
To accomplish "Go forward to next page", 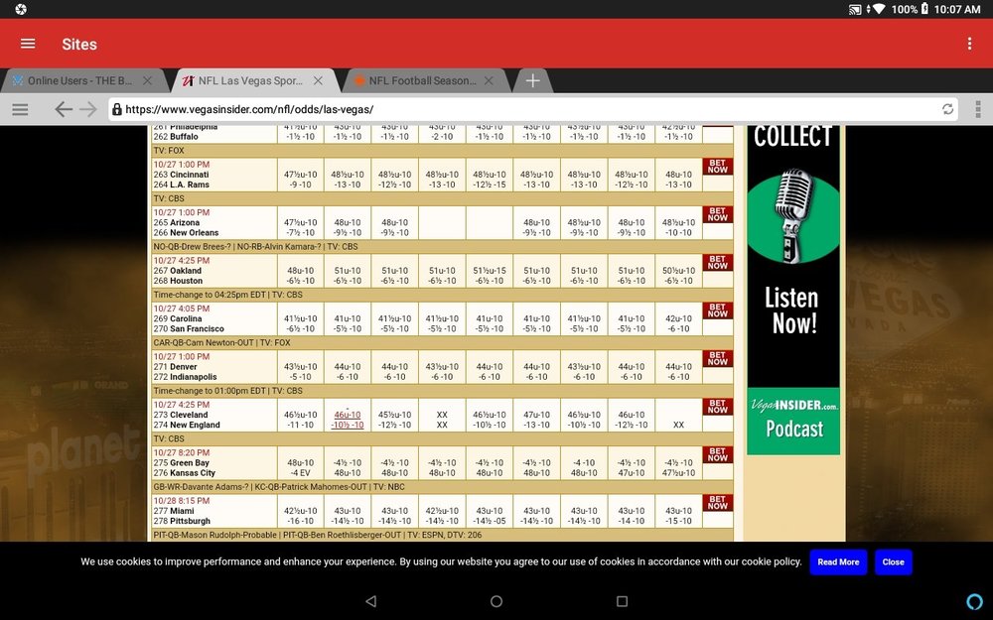I will (x=88, y=109).
